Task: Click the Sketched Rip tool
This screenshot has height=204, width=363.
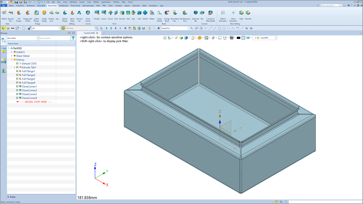Action: [195, 13]
